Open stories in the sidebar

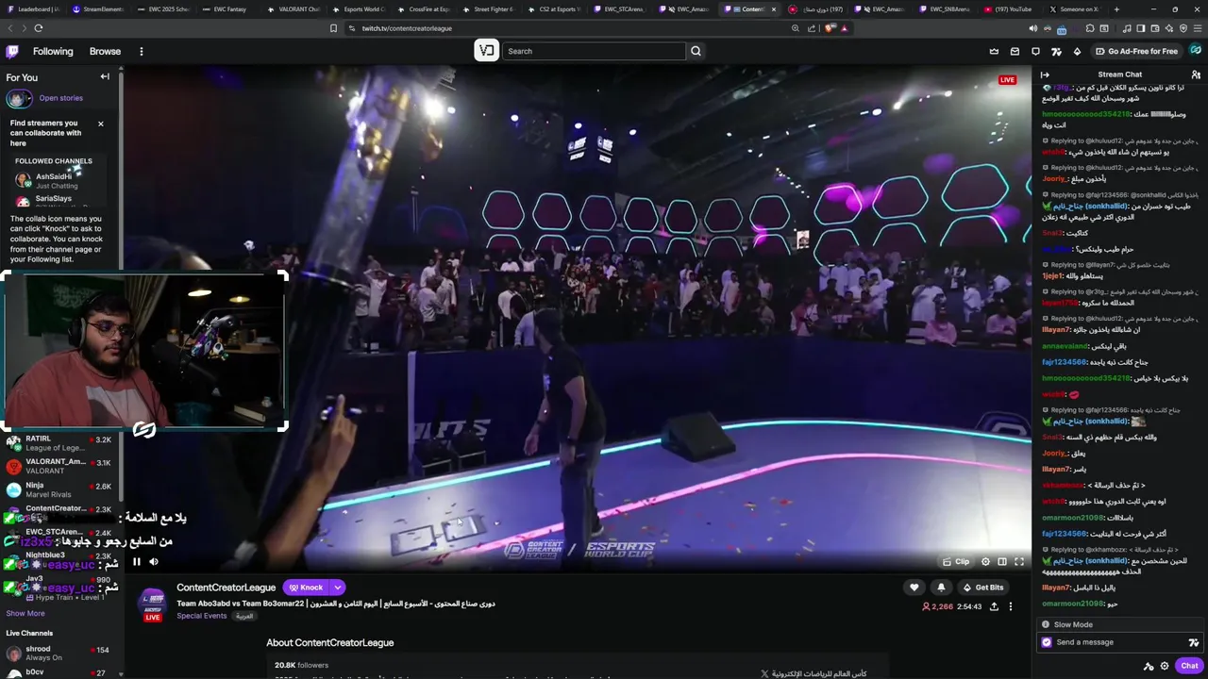[x=60, y=98]
